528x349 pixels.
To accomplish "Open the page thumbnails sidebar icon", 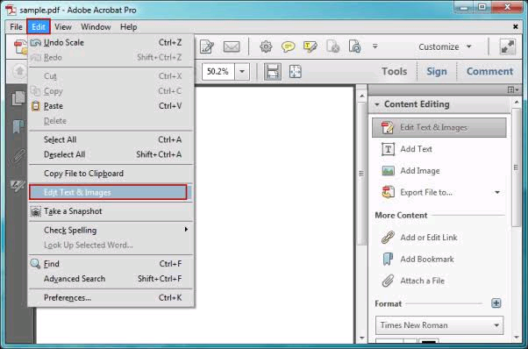I will coord(18,98).
